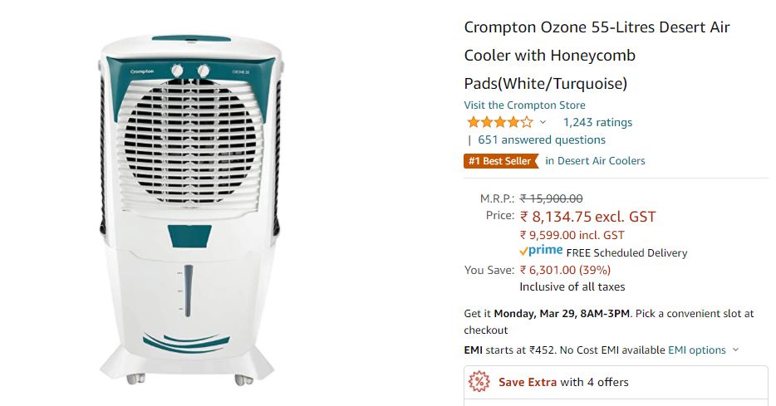Visit the Crompton Store link
This screenshot has width=776, height=406.
(524, 105)
